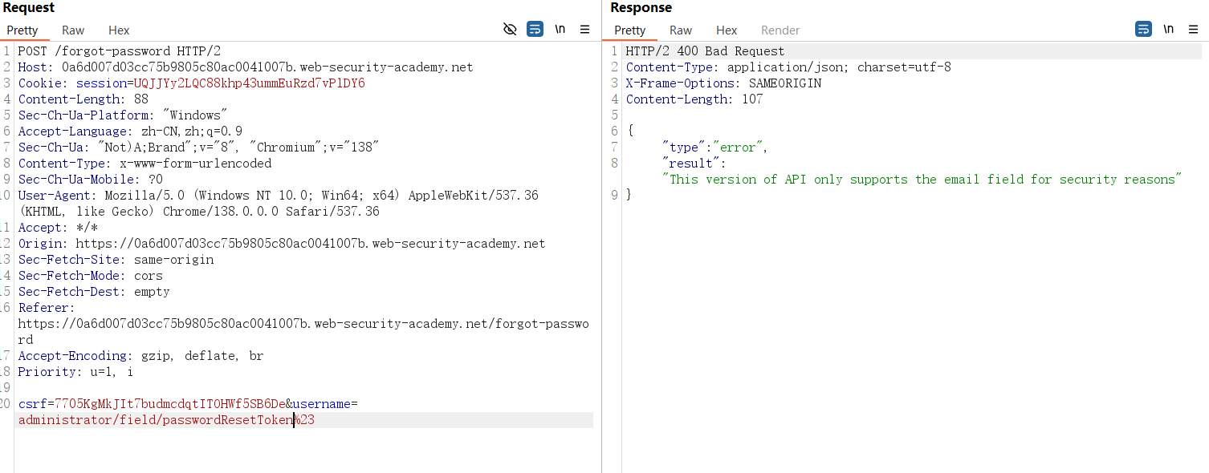Switch to Response Hex tab

[x=727, y=30]
